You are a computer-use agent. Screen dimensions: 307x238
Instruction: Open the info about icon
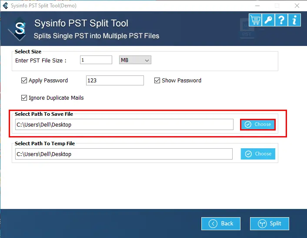click(294, 20)
